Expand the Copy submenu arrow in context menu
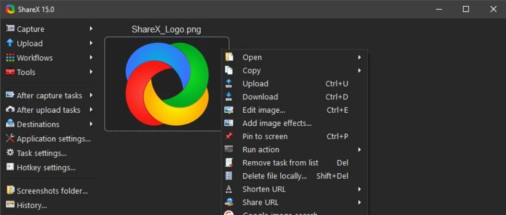This screenshot has height=215, width=506. click(x=359, y=71)
